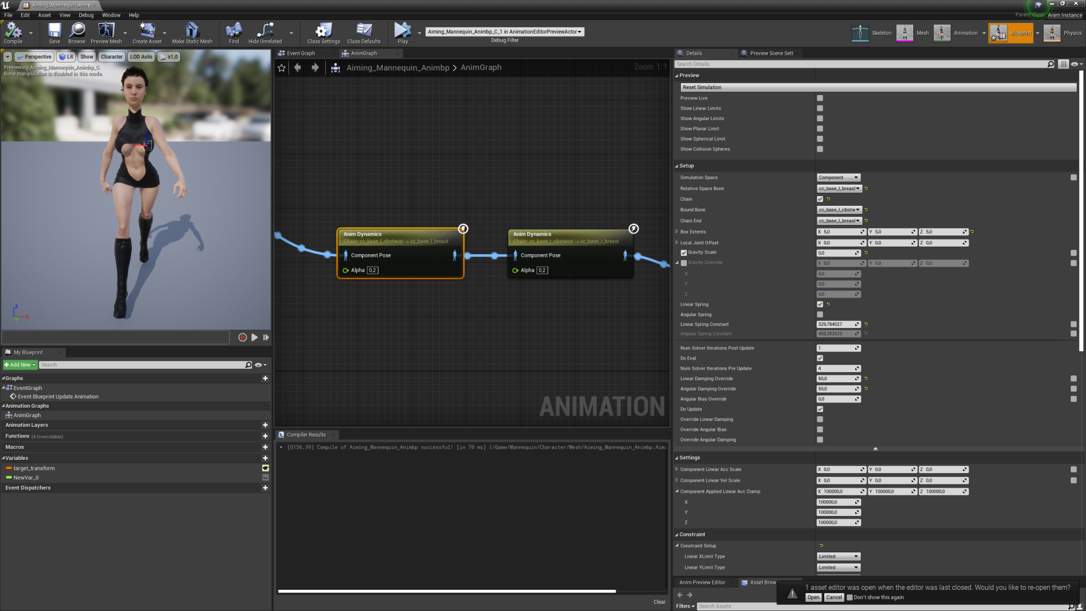1086x611 pixels.
Task: Enable Preview Live checkbox
Action: coord(820,98)
